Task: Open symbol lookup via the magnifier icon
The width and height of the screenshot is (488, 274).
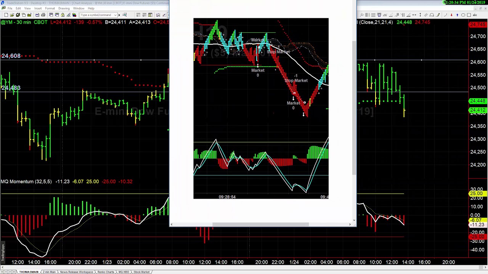Action: [x=124, y=15]
